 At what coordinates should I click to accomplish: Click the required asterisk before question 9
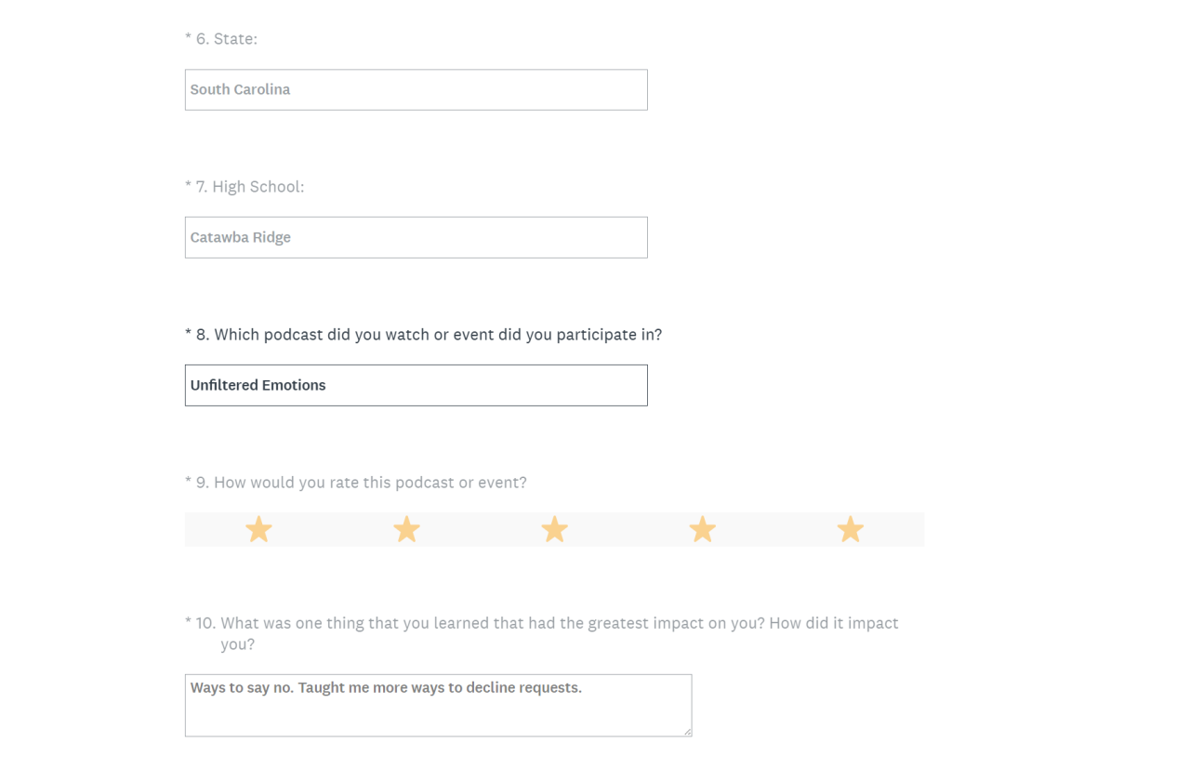pyautogui.click(x=188, y=482)
